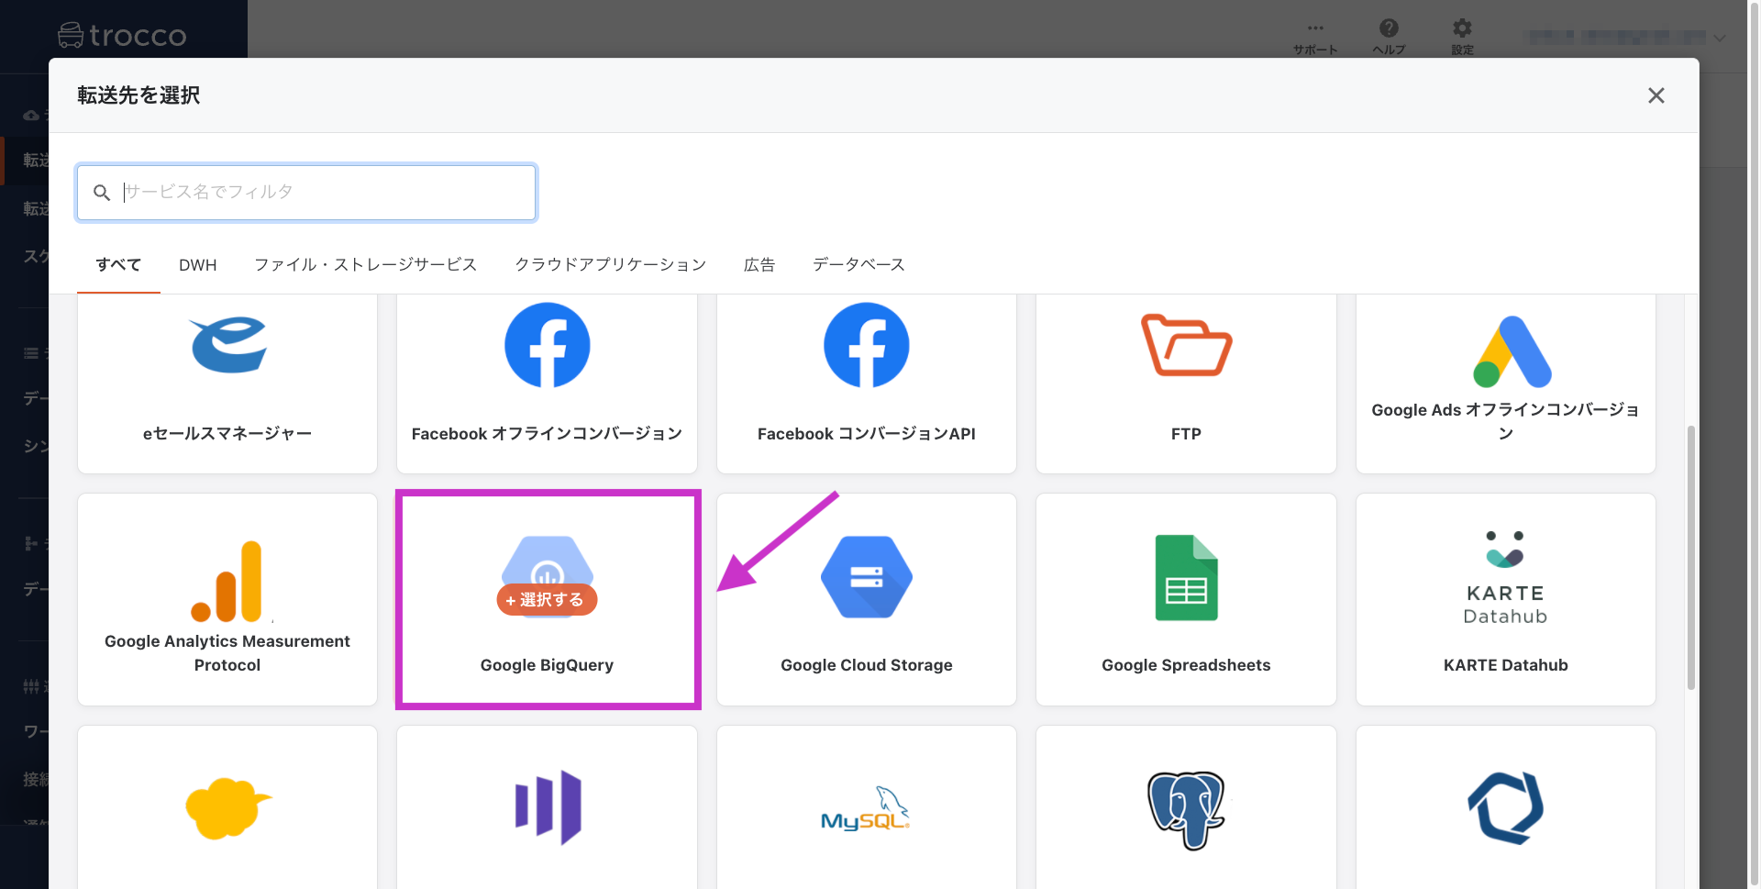Viewport: 1761px width, 889px height.
Task: Choose the purple bars service logo
Action: pos(548,807)
